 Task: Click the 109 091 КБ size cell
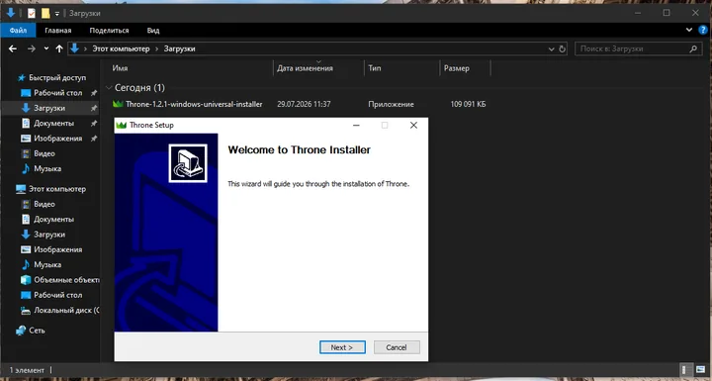[468, 104]
